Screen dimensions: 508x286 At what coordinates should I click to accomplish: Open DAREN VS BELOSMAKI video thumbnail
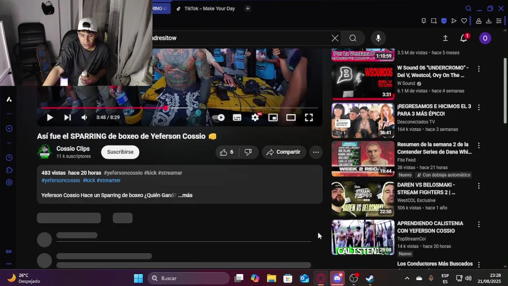(363, 199)
